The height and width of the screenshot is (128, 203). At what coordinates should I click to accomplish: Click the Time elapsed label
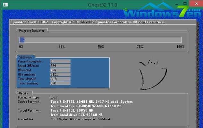tap(27, 79)
